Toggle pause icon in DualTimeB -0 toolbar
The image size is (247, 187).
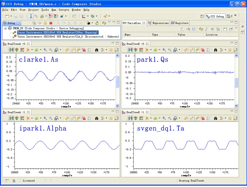[230, 50]
